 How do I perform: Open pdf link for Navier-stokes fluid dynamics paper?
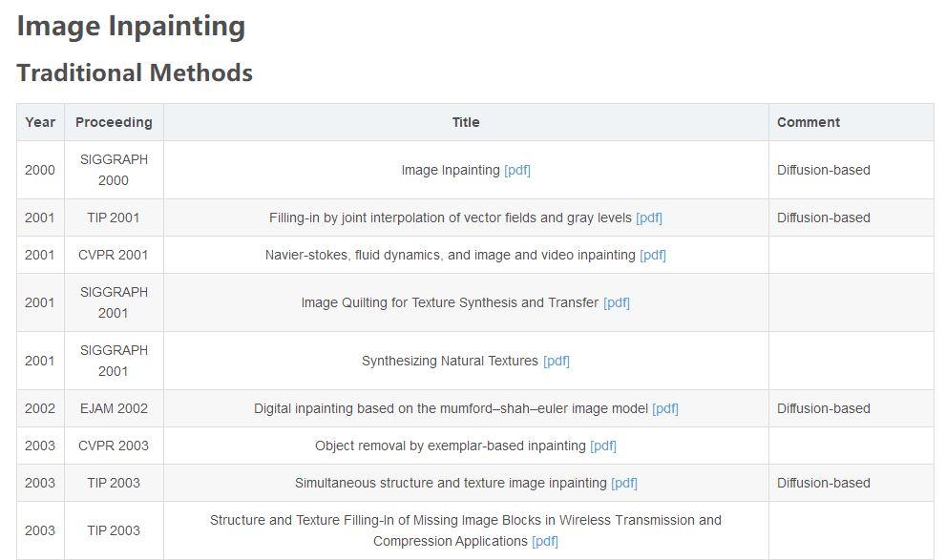653,255
